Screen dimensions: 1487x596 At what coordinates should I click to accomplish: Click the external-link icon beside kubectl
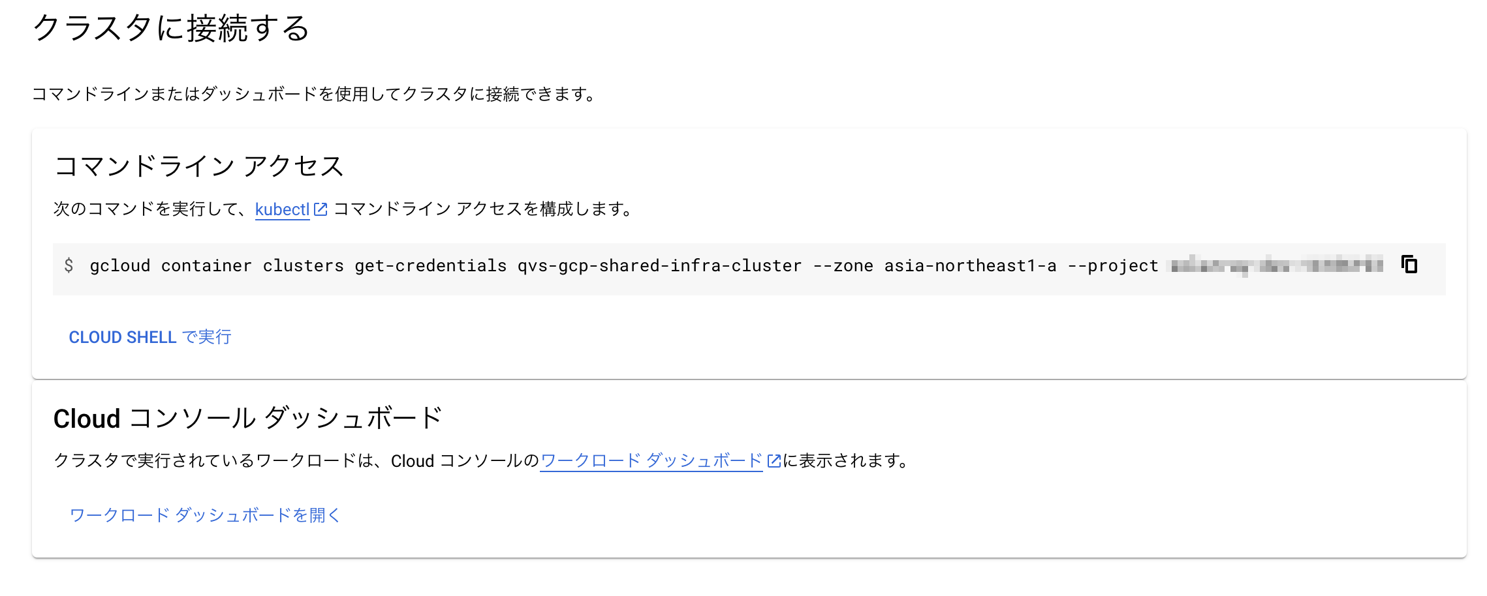321,209
